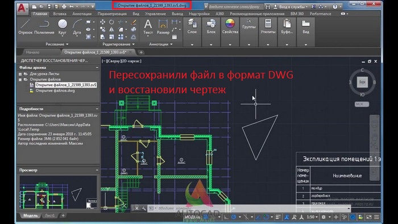This screenshot has height=224, width=398.
Task: Add a new drawing tab with plus
Action: [x=141, y=52]
